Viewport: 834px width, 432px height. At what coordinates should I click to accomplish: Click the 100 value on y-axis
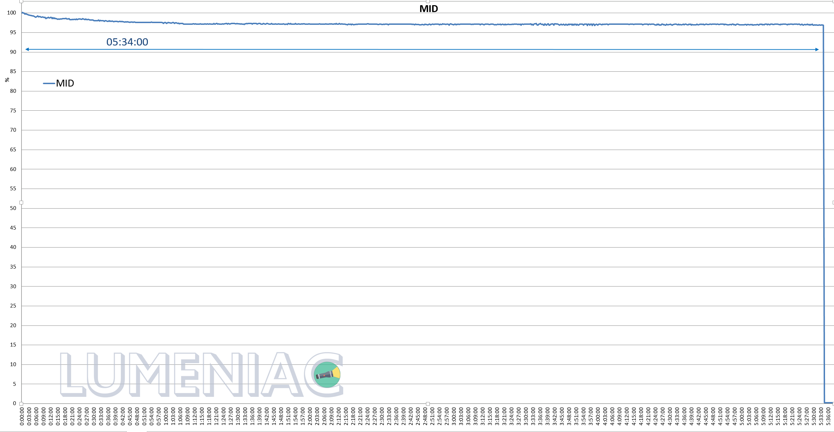tap(11, 13)
